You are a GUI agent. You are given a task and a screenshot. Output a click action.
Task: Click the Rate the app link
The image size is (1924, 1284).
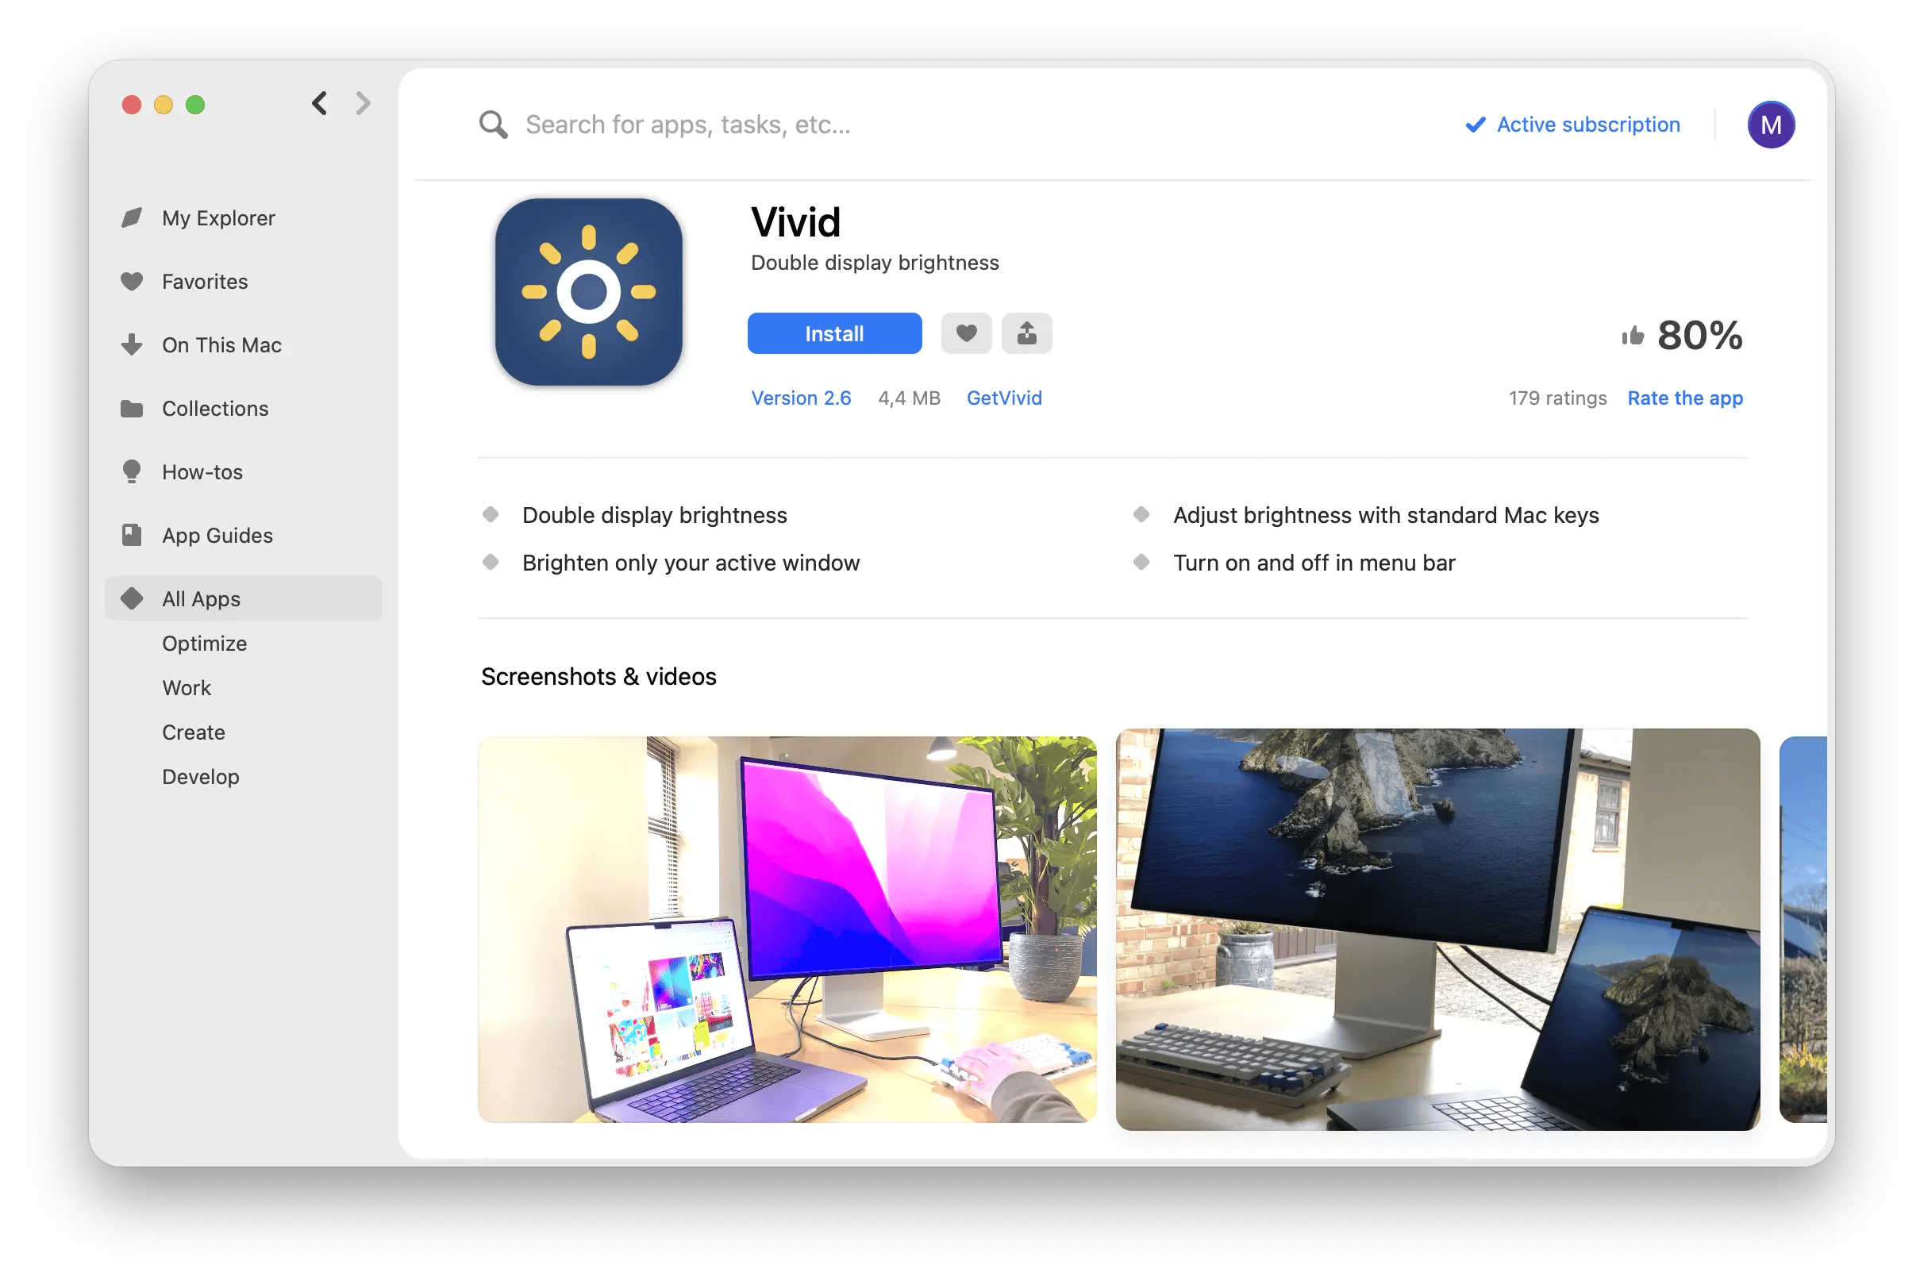1685,397
